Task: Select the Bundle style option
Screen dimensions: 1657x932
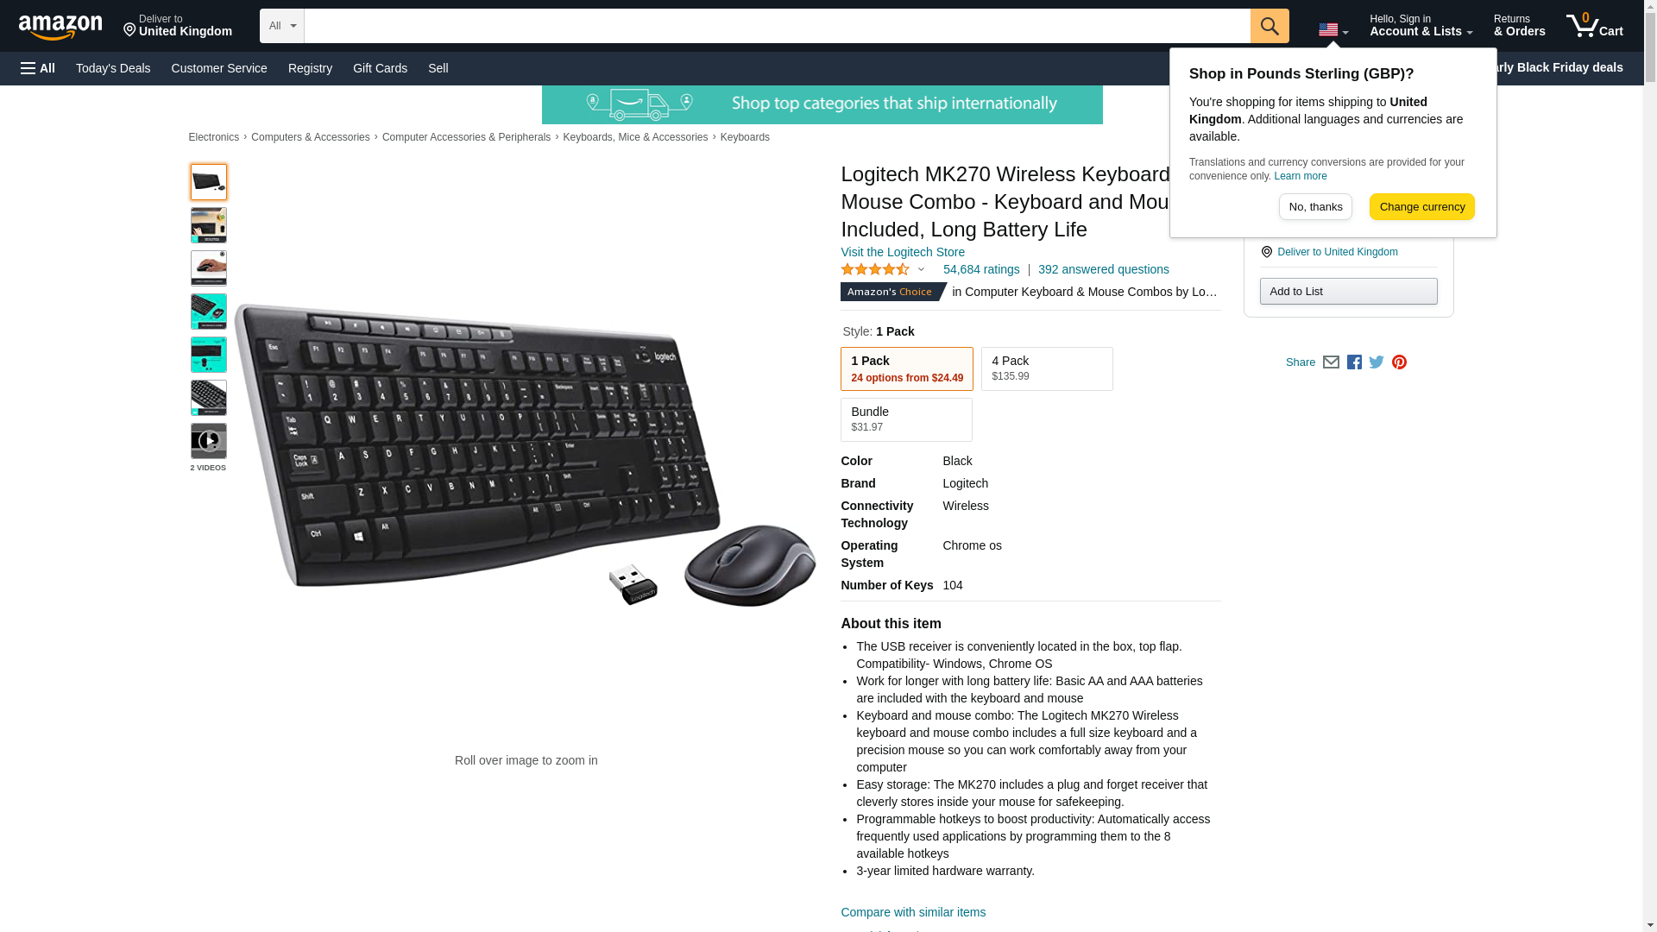Action: 906,419
